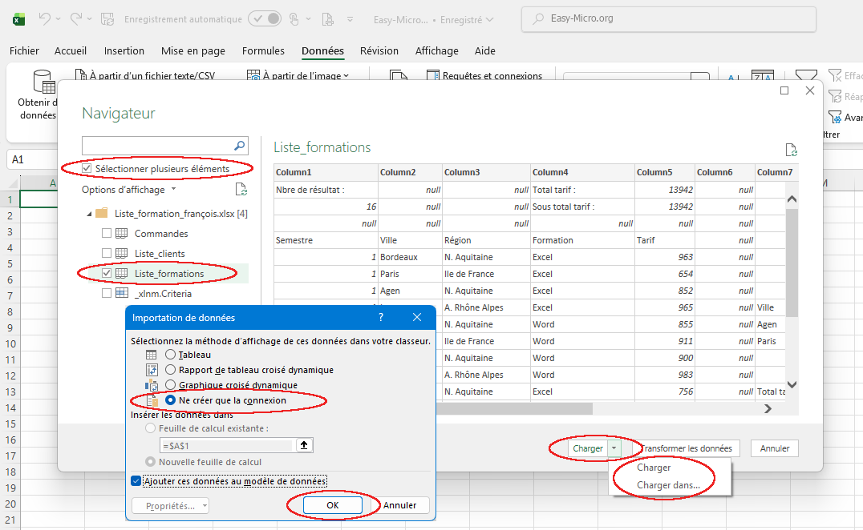863x530 pixels.
Task: Click the cell range selector arrow icon
Action: (x=304, y=445)
